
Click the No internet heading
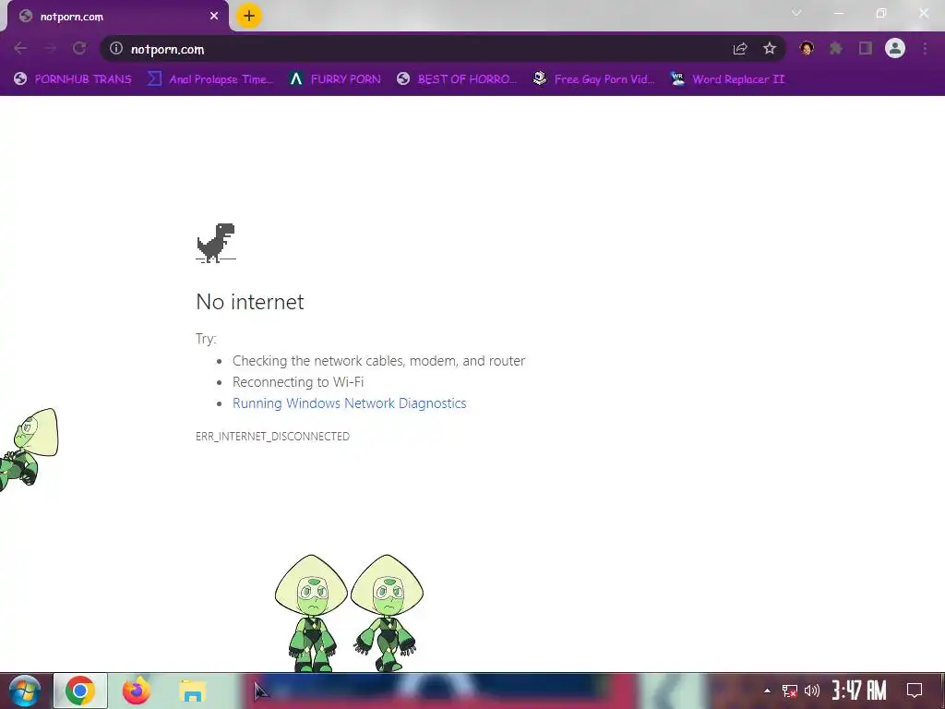coord(250,302)
